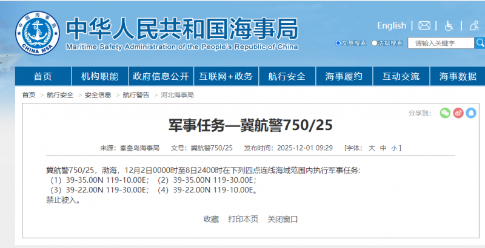Open the mail envelope icon

point(424,25)
